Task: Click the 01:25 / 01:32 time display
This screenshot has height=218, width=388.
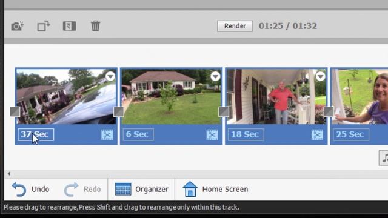Action: (288, 26)
